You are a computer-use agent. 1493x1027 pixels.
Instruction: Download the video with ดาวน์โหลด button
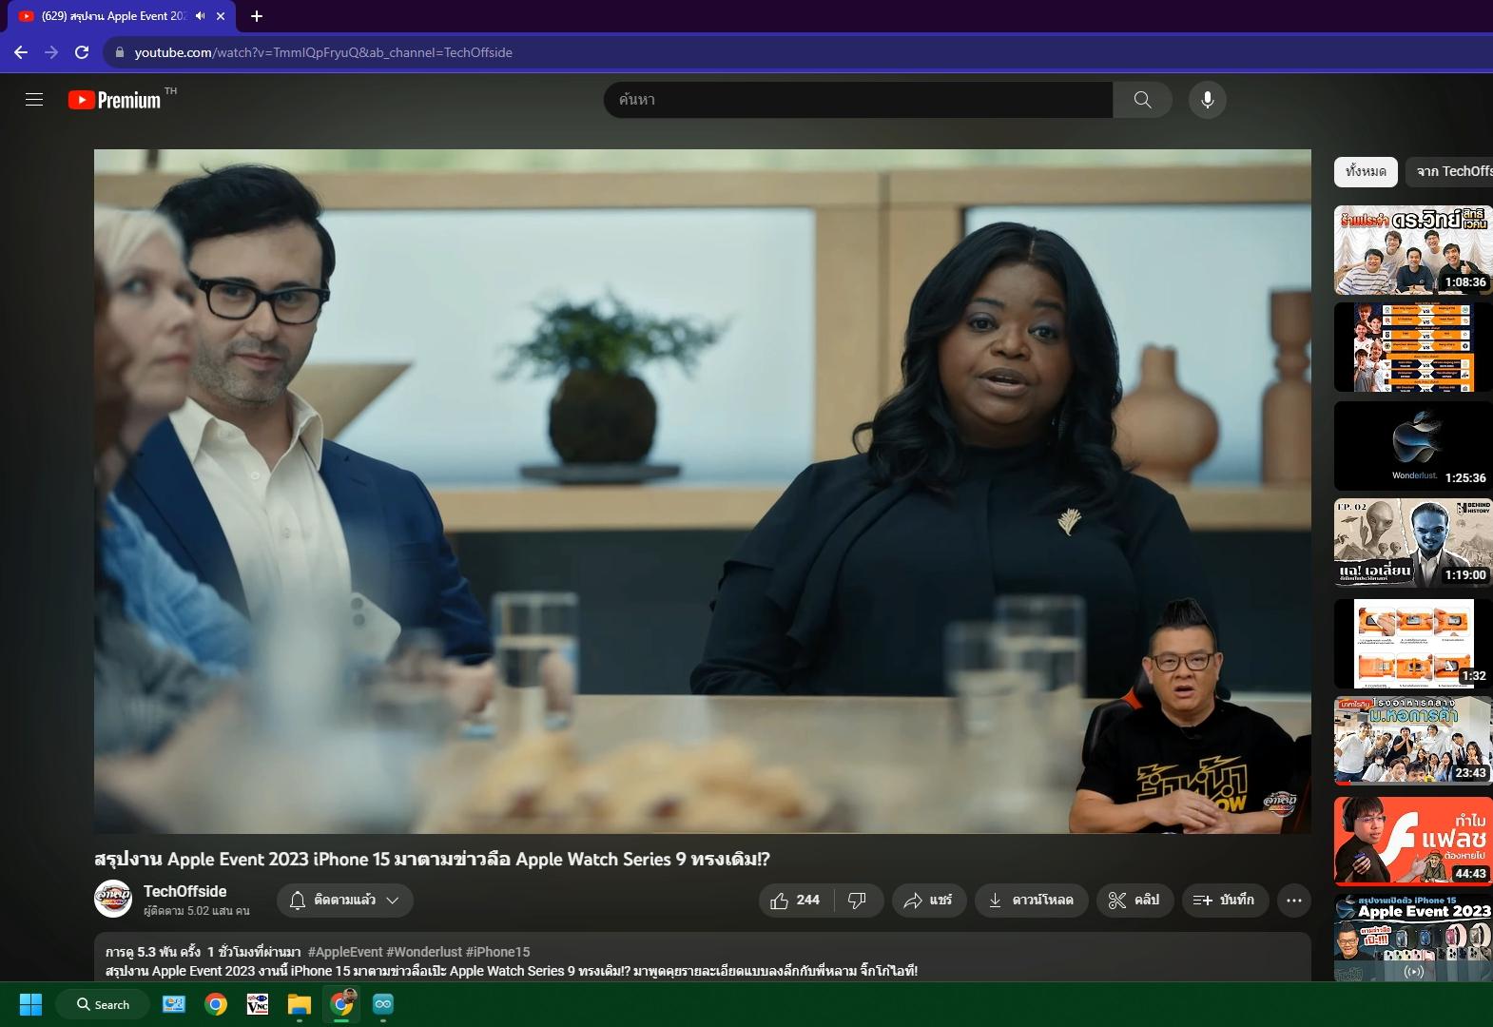tap(1031, 900)
